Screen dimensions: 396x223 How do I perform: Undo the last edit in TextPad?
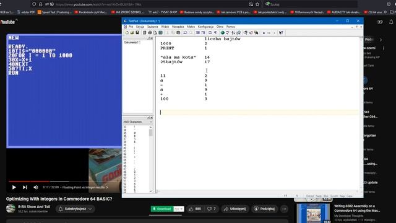pos(185,33)
